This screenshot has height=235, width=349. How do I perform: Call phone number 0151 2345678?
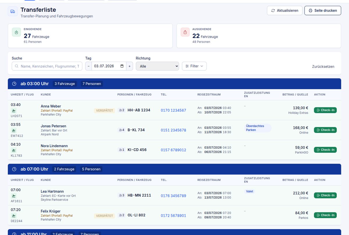[x=173, y=130]
